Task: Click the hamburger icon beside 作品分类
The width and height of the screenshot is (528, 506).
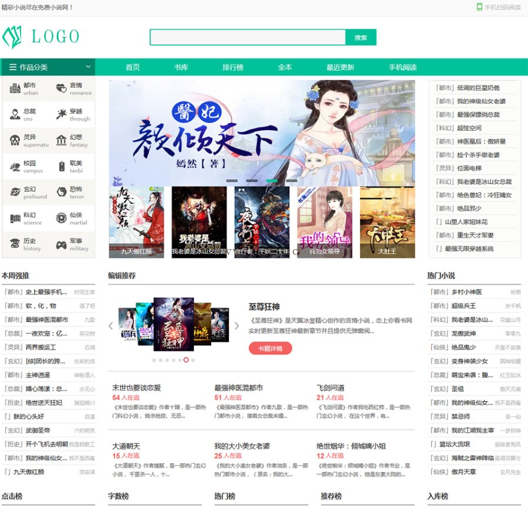Action: pos(12,66)
